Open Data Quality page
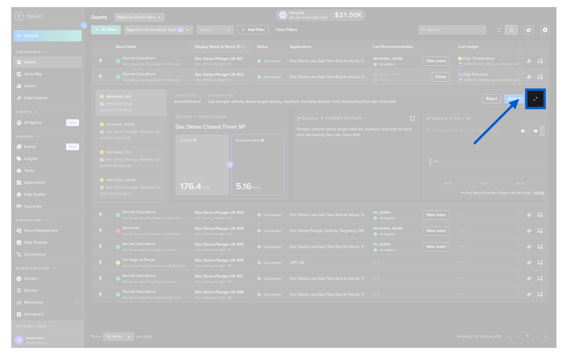Screen dimensions: 568x355 click(47, 195)
